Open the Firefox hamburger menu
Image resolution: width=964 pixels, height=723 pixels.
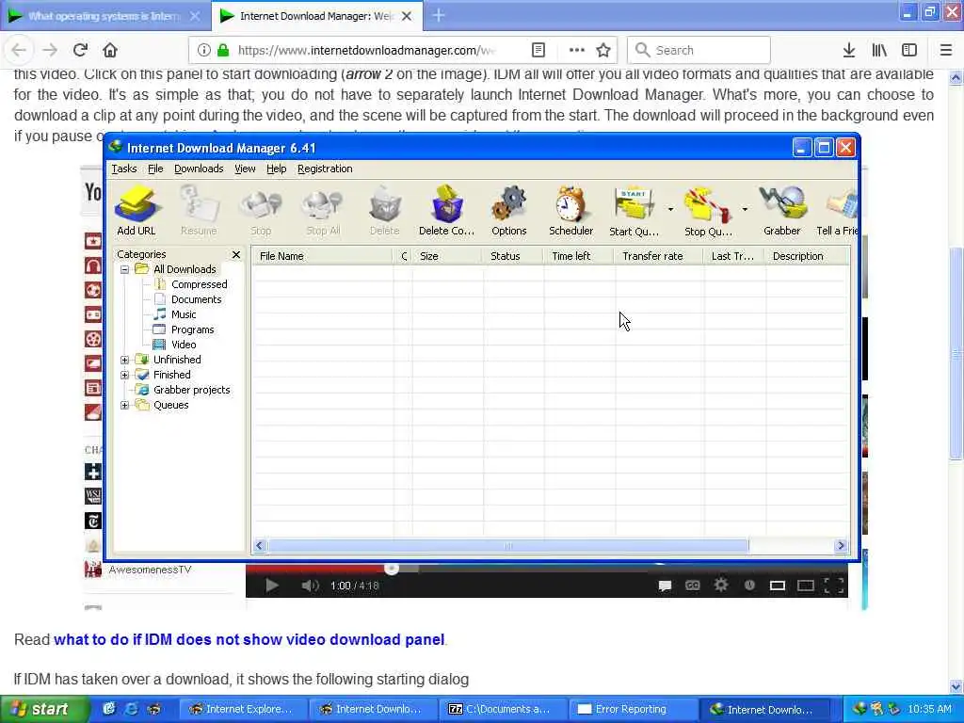pos(946,51)
